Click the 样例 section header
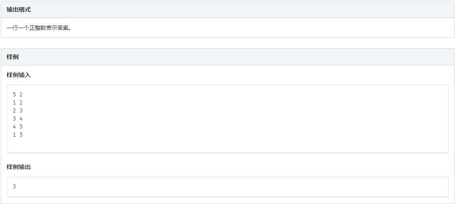This screenshot has height=204, width=455. (x=12, y=57)
